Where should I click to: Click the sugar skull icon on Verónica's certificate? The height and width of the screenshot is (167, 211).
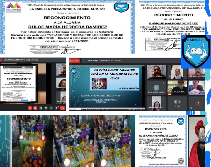pyautogui.click(x=181, y=161)
